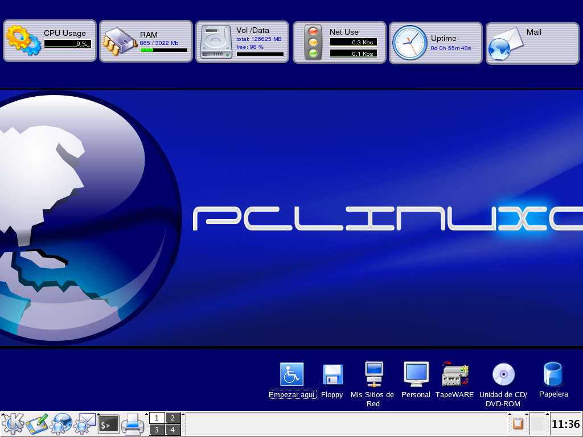Select the Empezar aquí desktop icon

click(292, 380)
